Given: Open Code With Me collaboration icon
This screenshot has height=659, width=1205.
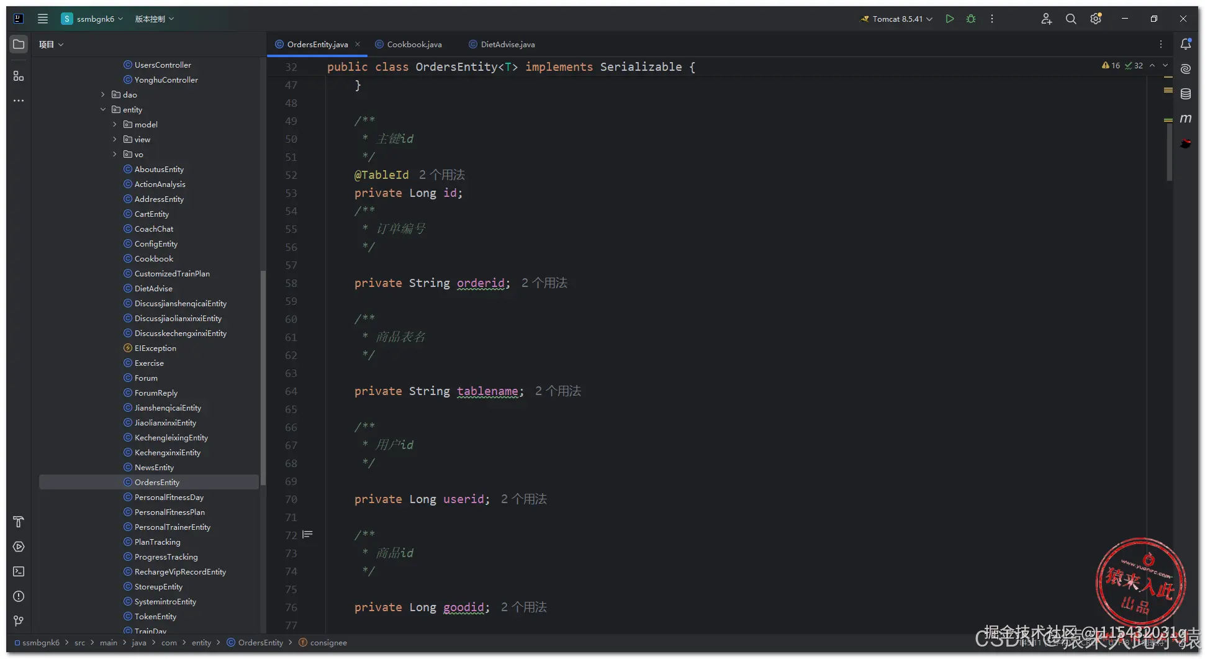Looking at the screenshot, I should [x=1047, y=19].
